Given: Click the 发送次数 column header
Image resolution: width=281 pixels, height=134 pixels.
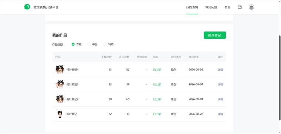Looking at the screenshot, I should click(124, 57).
